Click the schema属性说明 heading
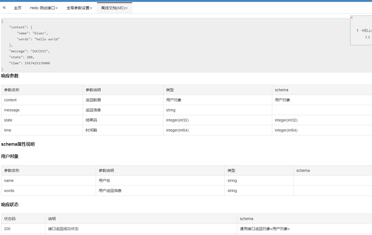Image resolution: width=372 pixels, height=235 pixels. point(18,144)
